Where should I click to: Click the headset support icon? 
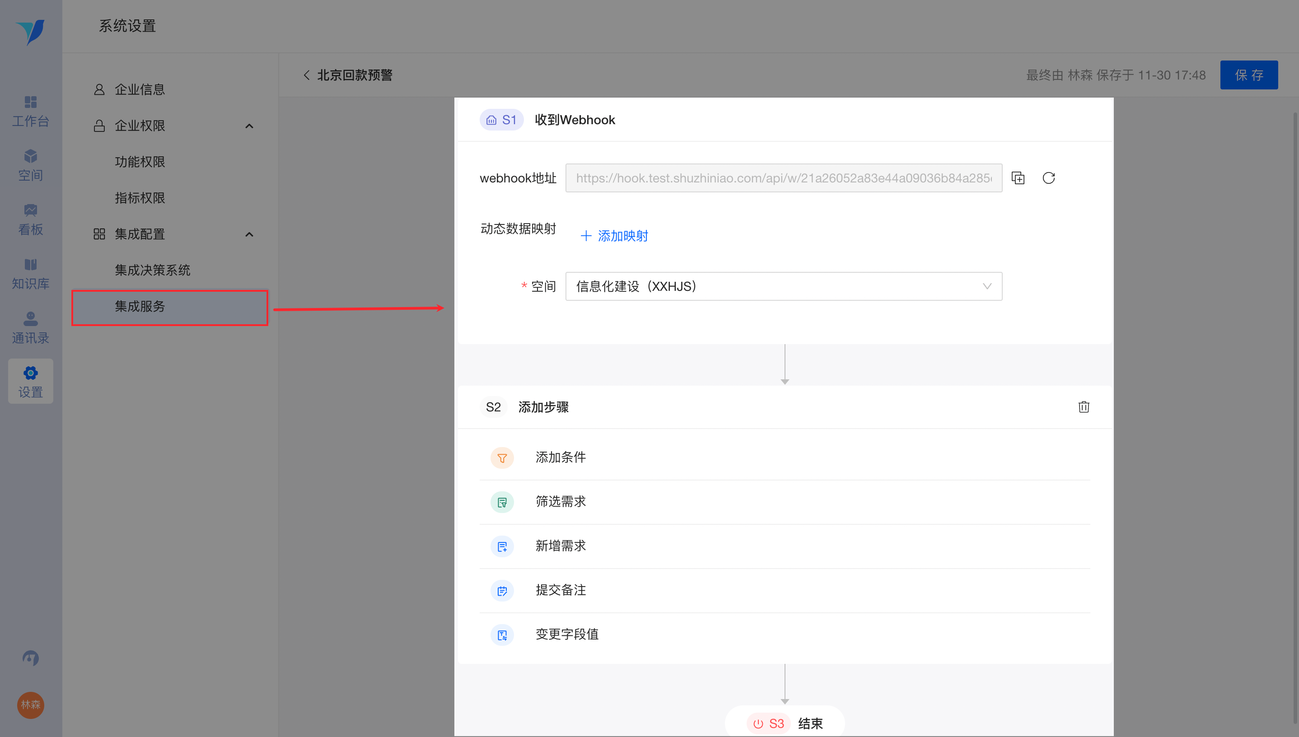[x=30, y=658]
